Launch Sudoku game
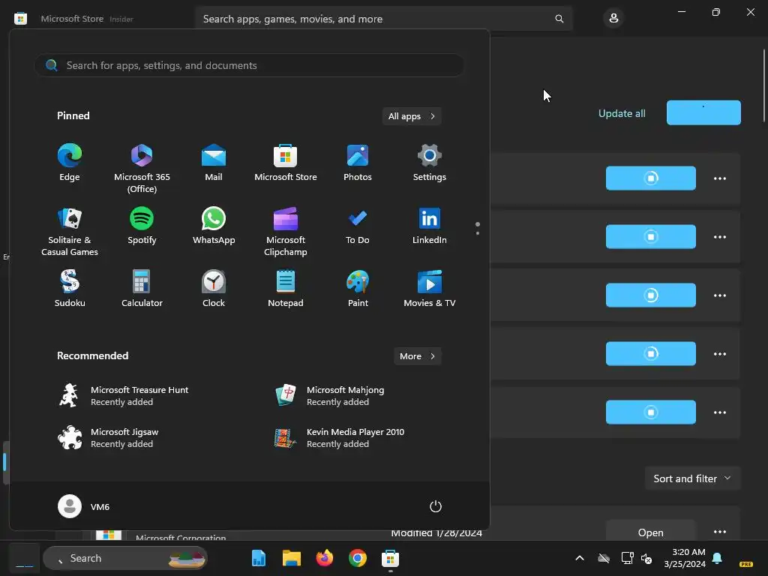 coord(70,289)
